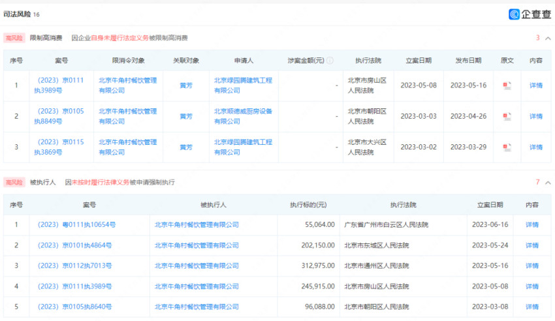Click 发布日期 column header
Viewport: 555px width, 321px height.
coord(468,61)
